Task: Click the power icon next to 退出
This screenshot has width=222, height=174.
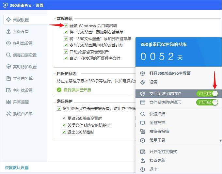Action: pos(142,169)
